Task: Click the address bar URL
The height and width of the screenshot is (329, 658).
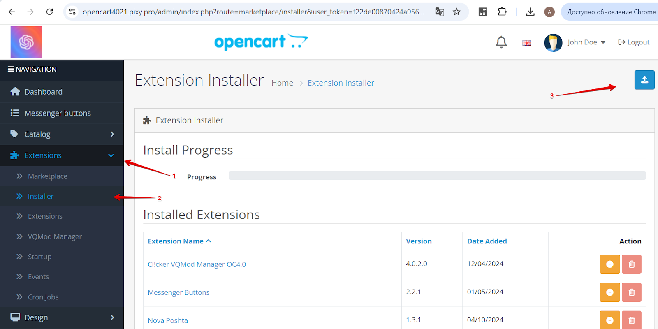Action: (x=253, y=12)
